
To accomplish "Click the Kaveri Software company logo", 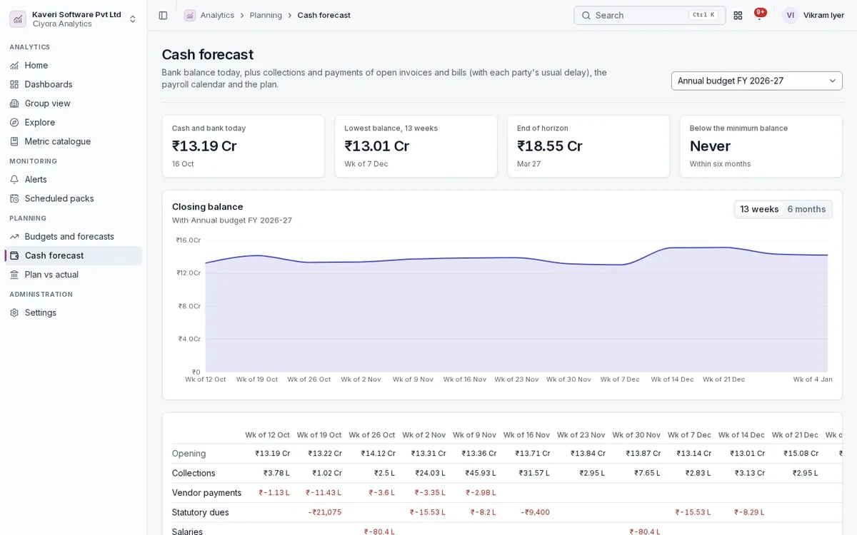I will [18, 19].
